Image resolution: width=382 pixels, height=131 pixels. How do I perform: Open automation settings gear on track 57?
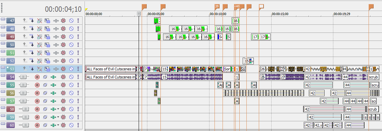[x=63, y=101]
